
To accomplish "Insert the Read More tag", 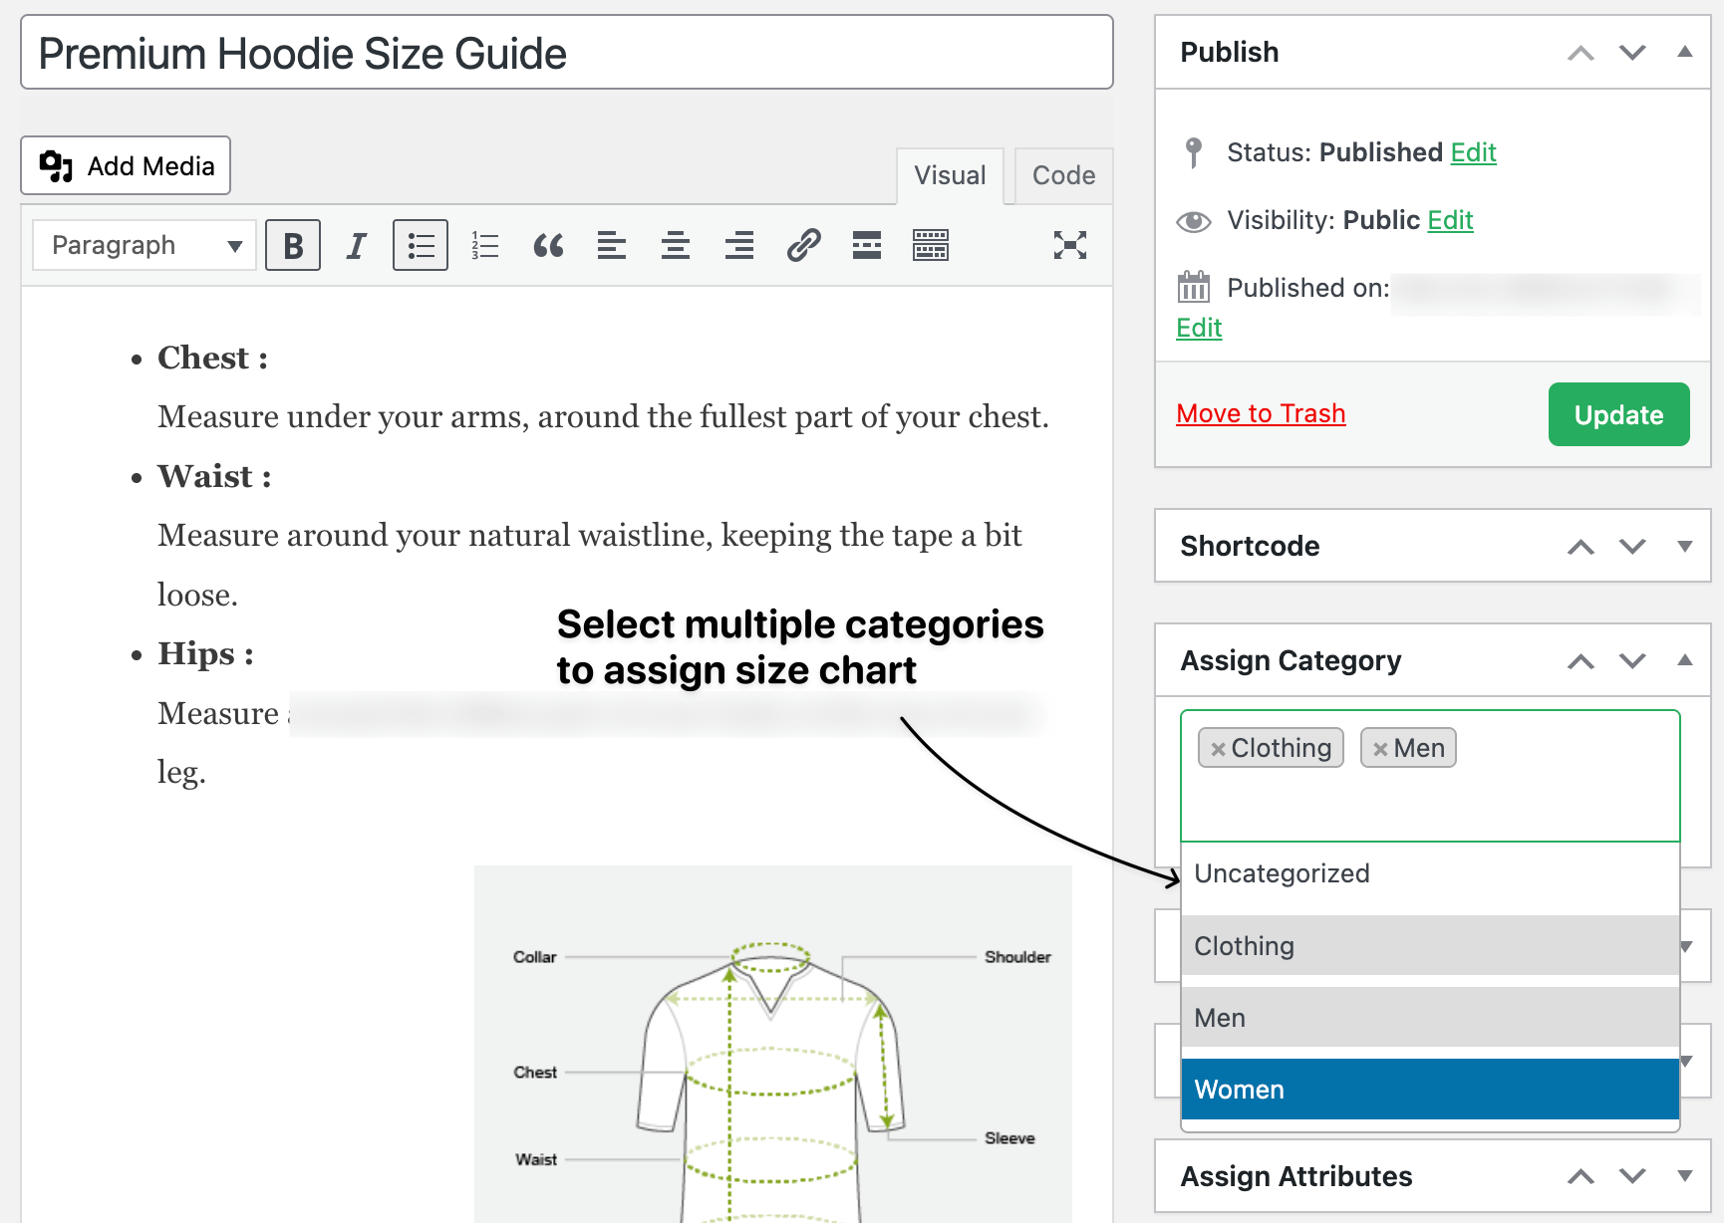I will 866,245.
